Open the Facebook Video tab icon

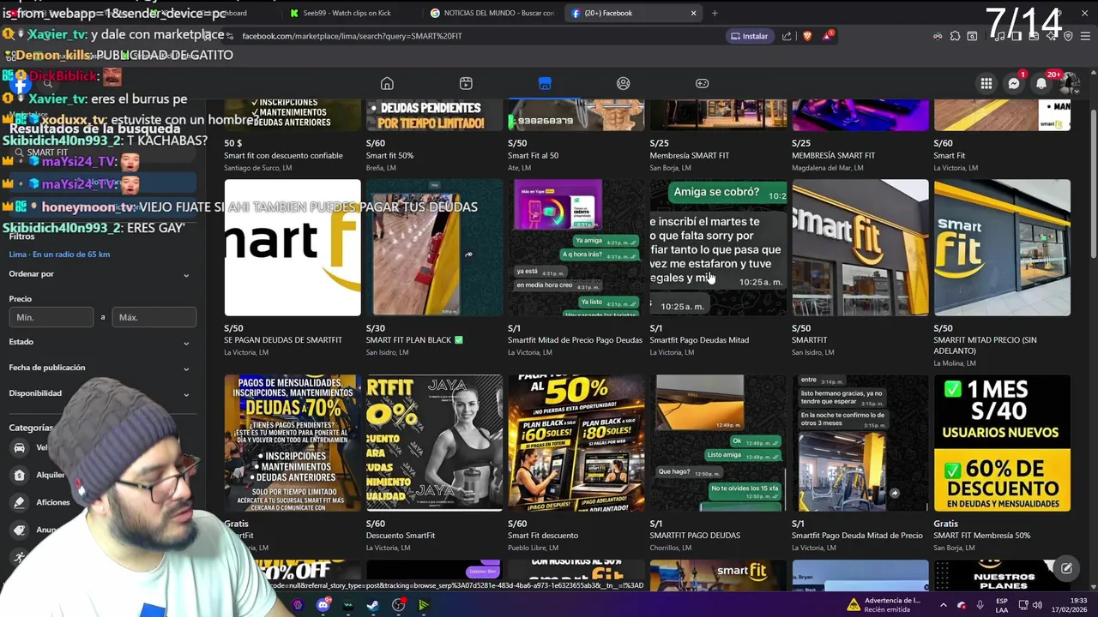coord(466,83)
